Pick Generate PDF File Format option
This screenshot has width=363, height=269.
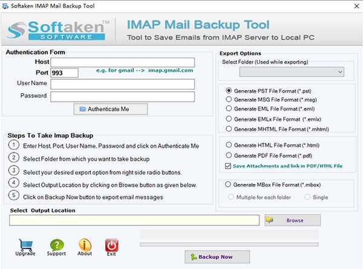pyautogui.click(x=229, y=155)
